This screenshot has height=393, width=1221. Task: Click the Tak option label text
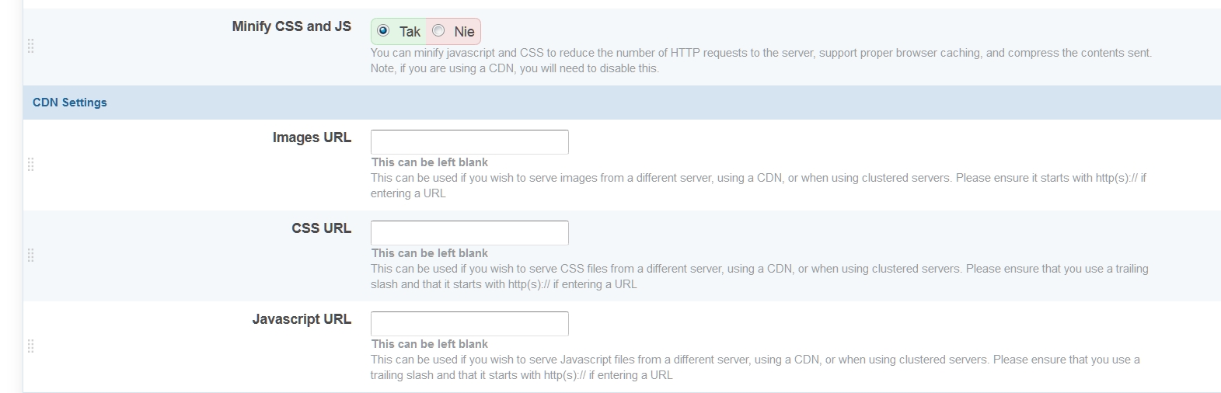click(x=410, y=32)
